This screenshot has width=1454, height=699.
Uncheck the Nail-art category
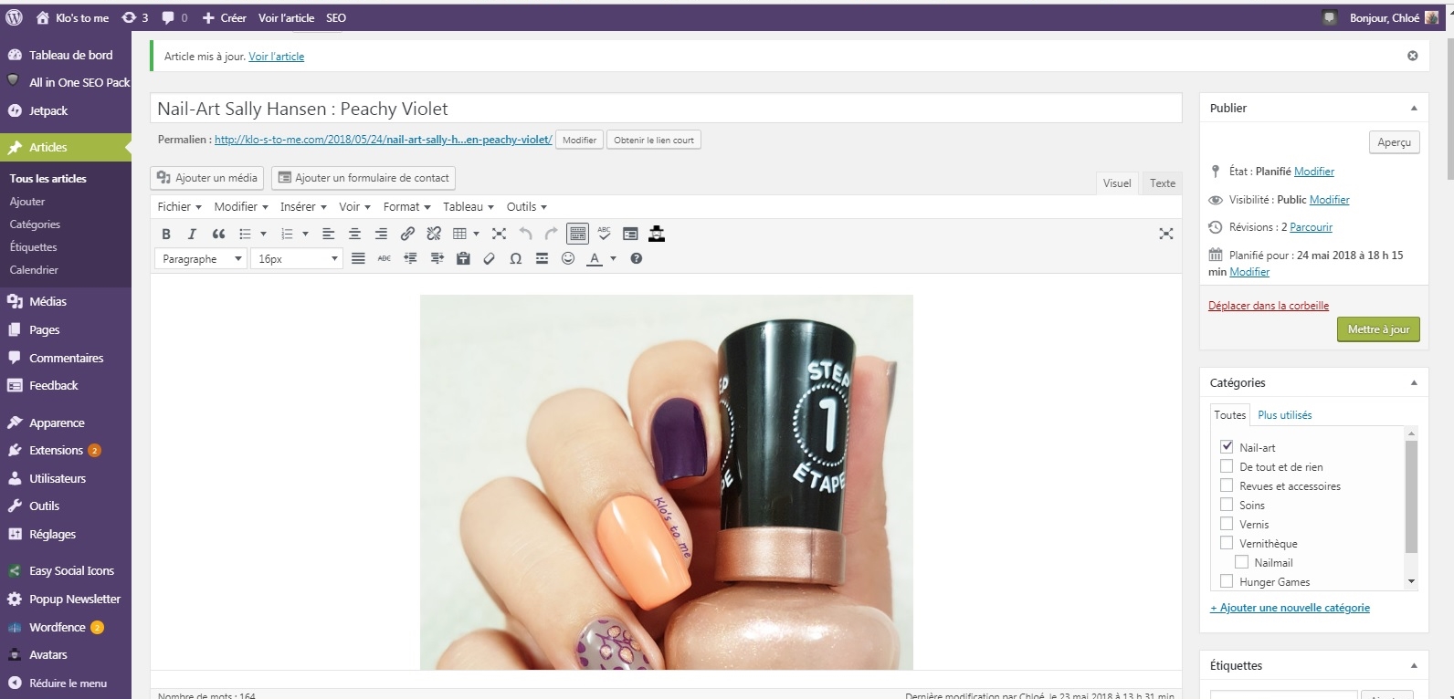point(1227,447)
